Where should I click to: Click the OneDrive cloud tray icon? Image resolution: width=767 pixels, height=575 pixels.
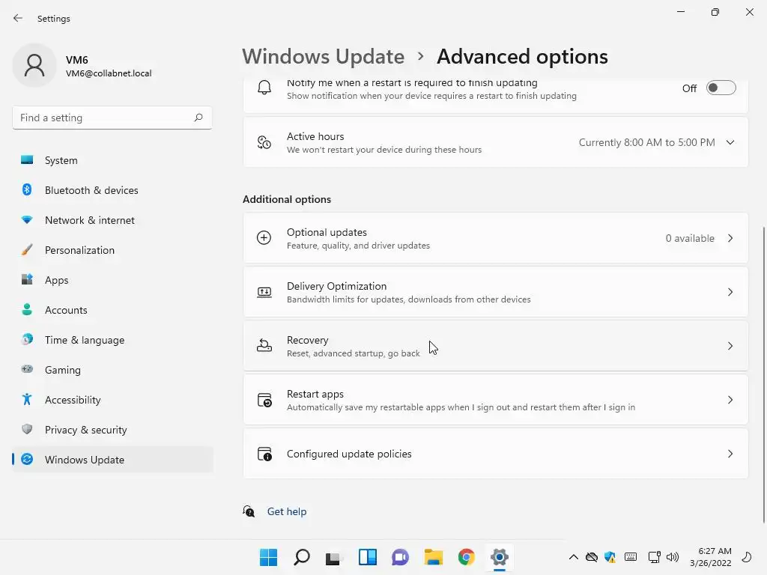(592, 557)
